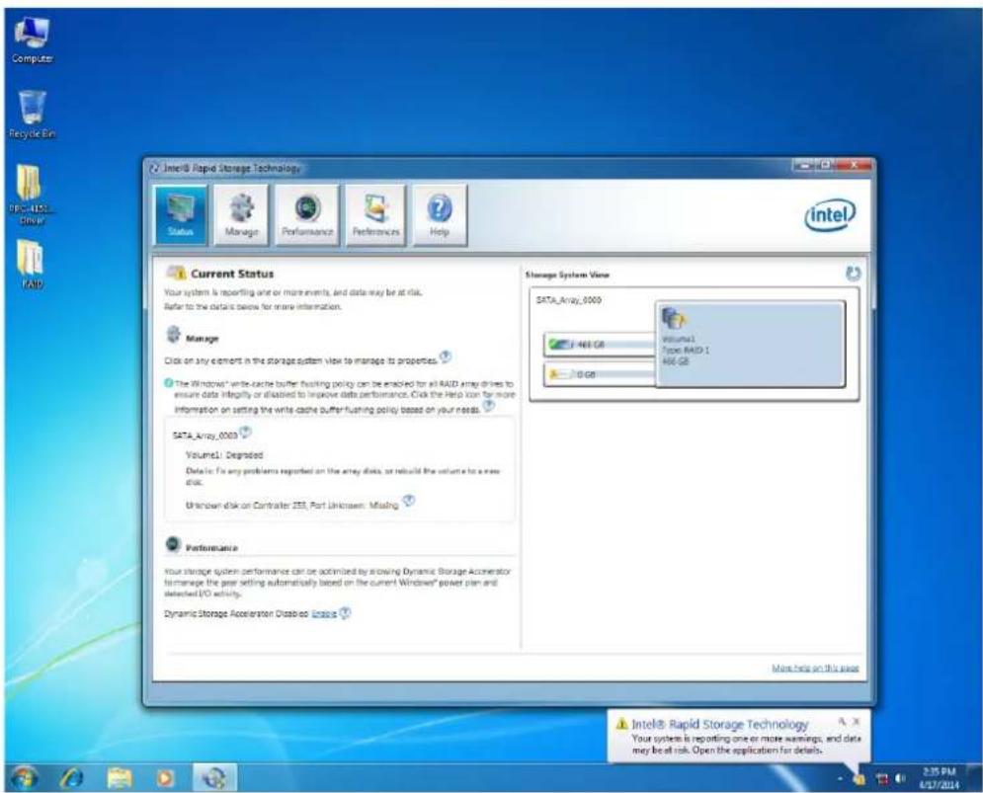The image size is (983, 793).
Task: Click help icon next to manage properties text
Action: coord(446,357)
